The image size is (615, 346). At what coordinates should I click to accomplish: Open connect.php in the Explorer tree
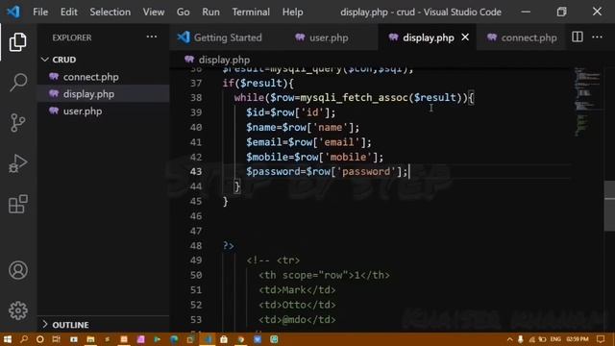click(x=90, y=77)
